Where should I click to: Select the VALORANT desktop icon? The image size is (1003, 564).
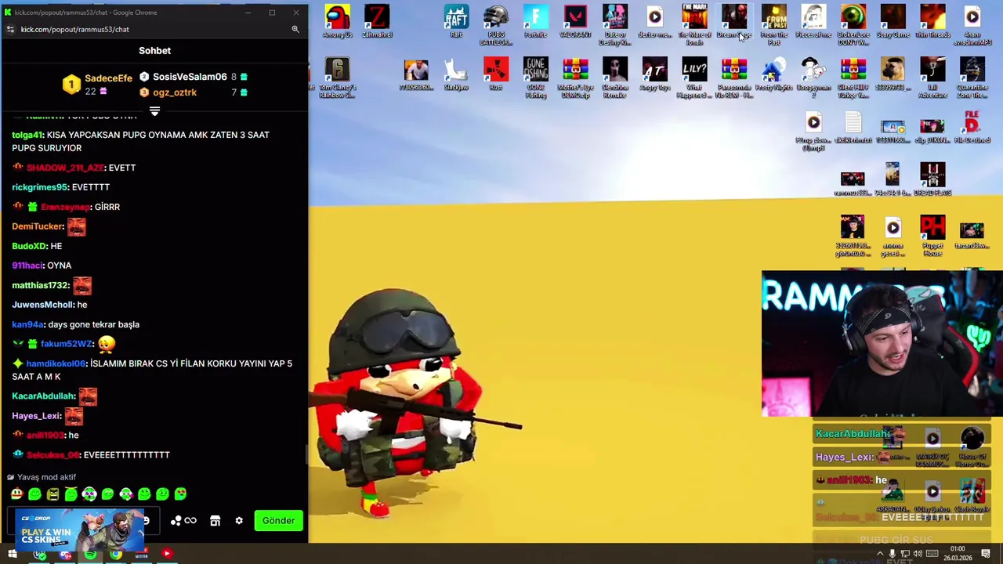click(575, 22)
